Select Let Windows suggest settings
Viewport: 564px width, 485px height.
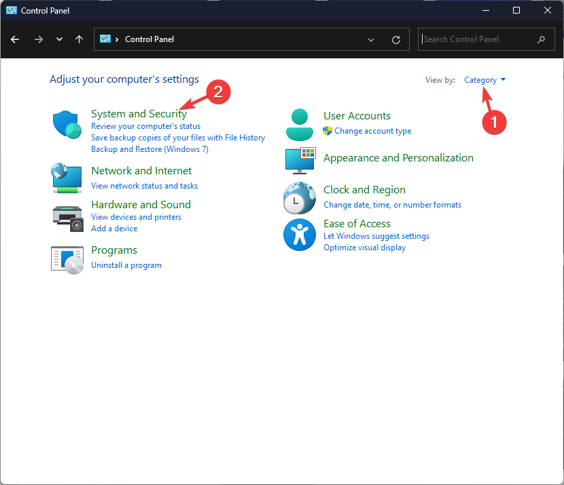pyautogui.click(x=376, y=236)
